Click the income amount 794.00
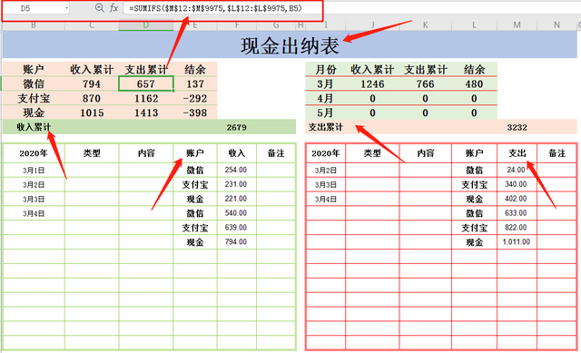The width and height of the screenshot is (581, 353). [236, 242]
